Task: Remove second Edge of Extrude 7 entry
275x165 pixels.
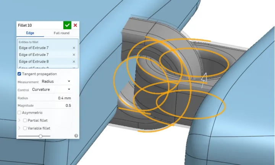Action: [x=74, y=55]
